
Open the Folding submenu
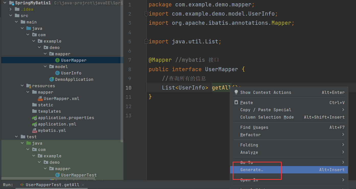[289, 145]
